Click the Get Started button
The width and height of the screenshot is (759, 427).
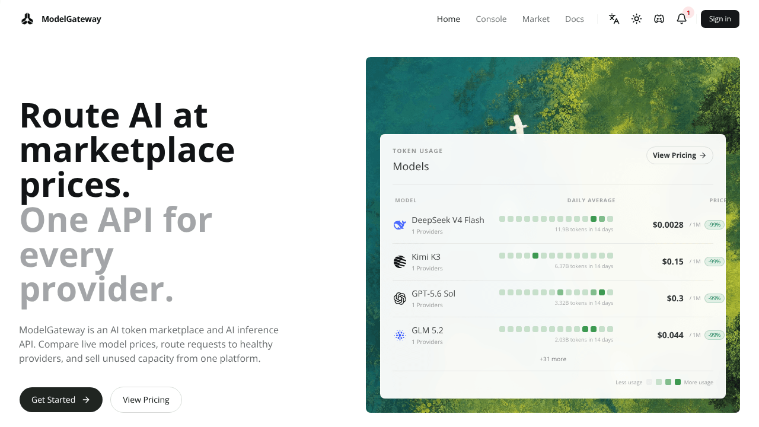(61, 400)
